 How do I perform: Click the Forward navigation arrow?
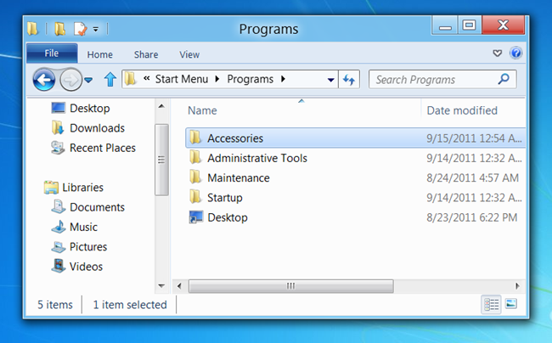[x=70, y=80]
